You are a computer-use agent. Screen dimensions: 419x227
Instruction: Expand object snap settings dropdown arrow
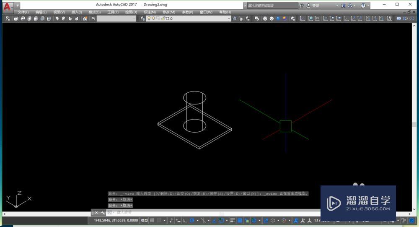(x=227, y=221)
